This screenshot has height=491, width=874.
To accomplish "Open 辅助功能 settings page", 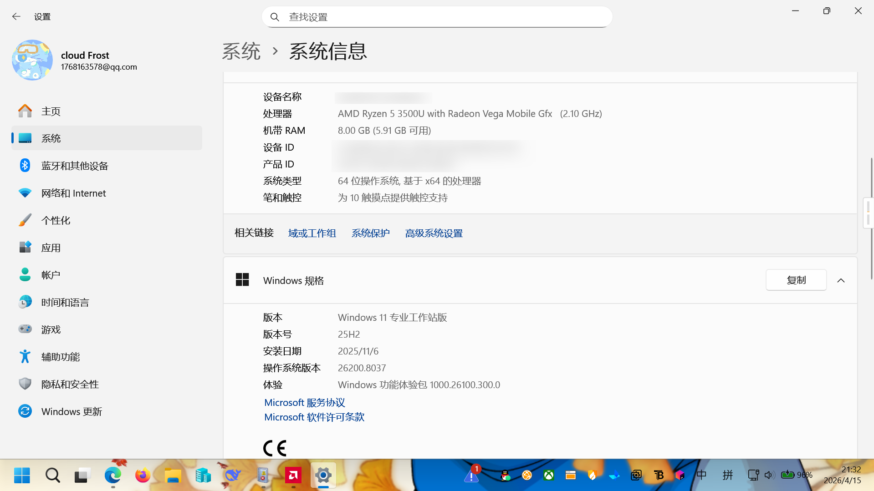I will click(107, 357).
